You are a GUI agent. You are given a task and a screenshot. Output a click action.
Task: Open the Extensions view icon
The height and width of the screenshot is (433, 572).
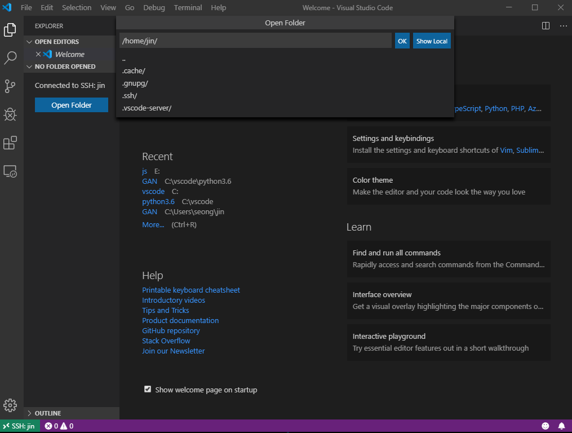tap(10, 143)
